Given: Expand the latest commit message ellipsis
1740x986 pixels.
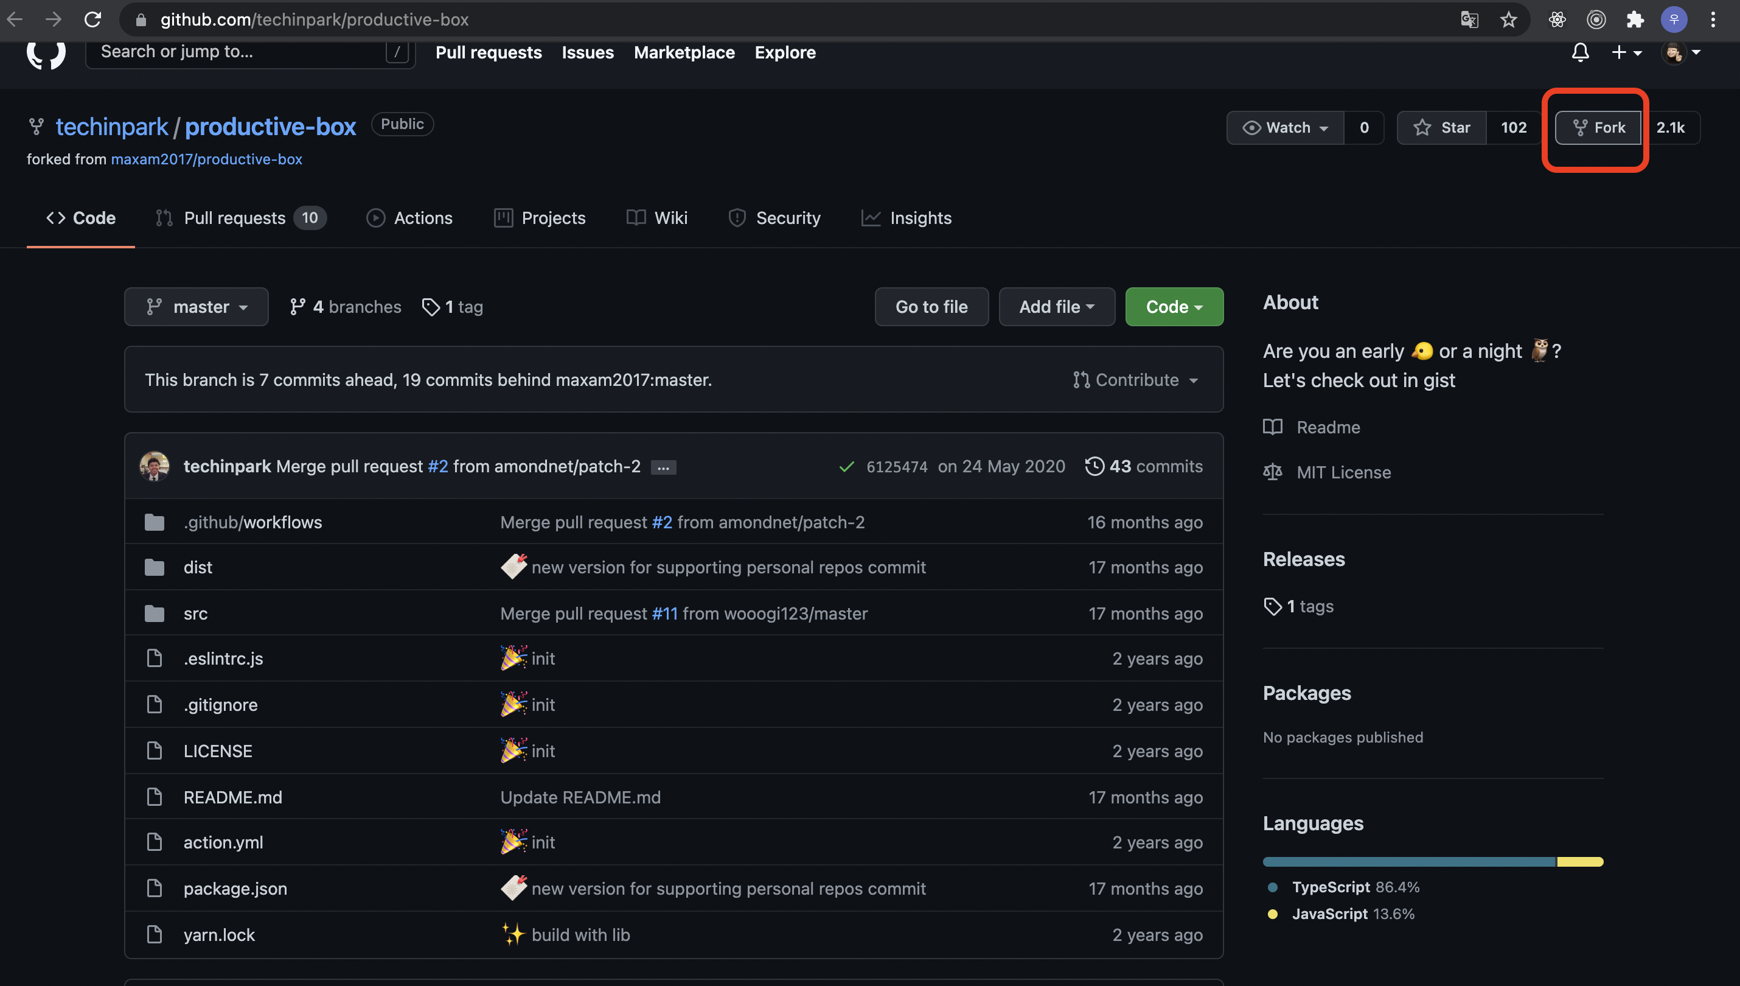Looking at the screenshot, I should pyautogui.click(x=663, y=467).
